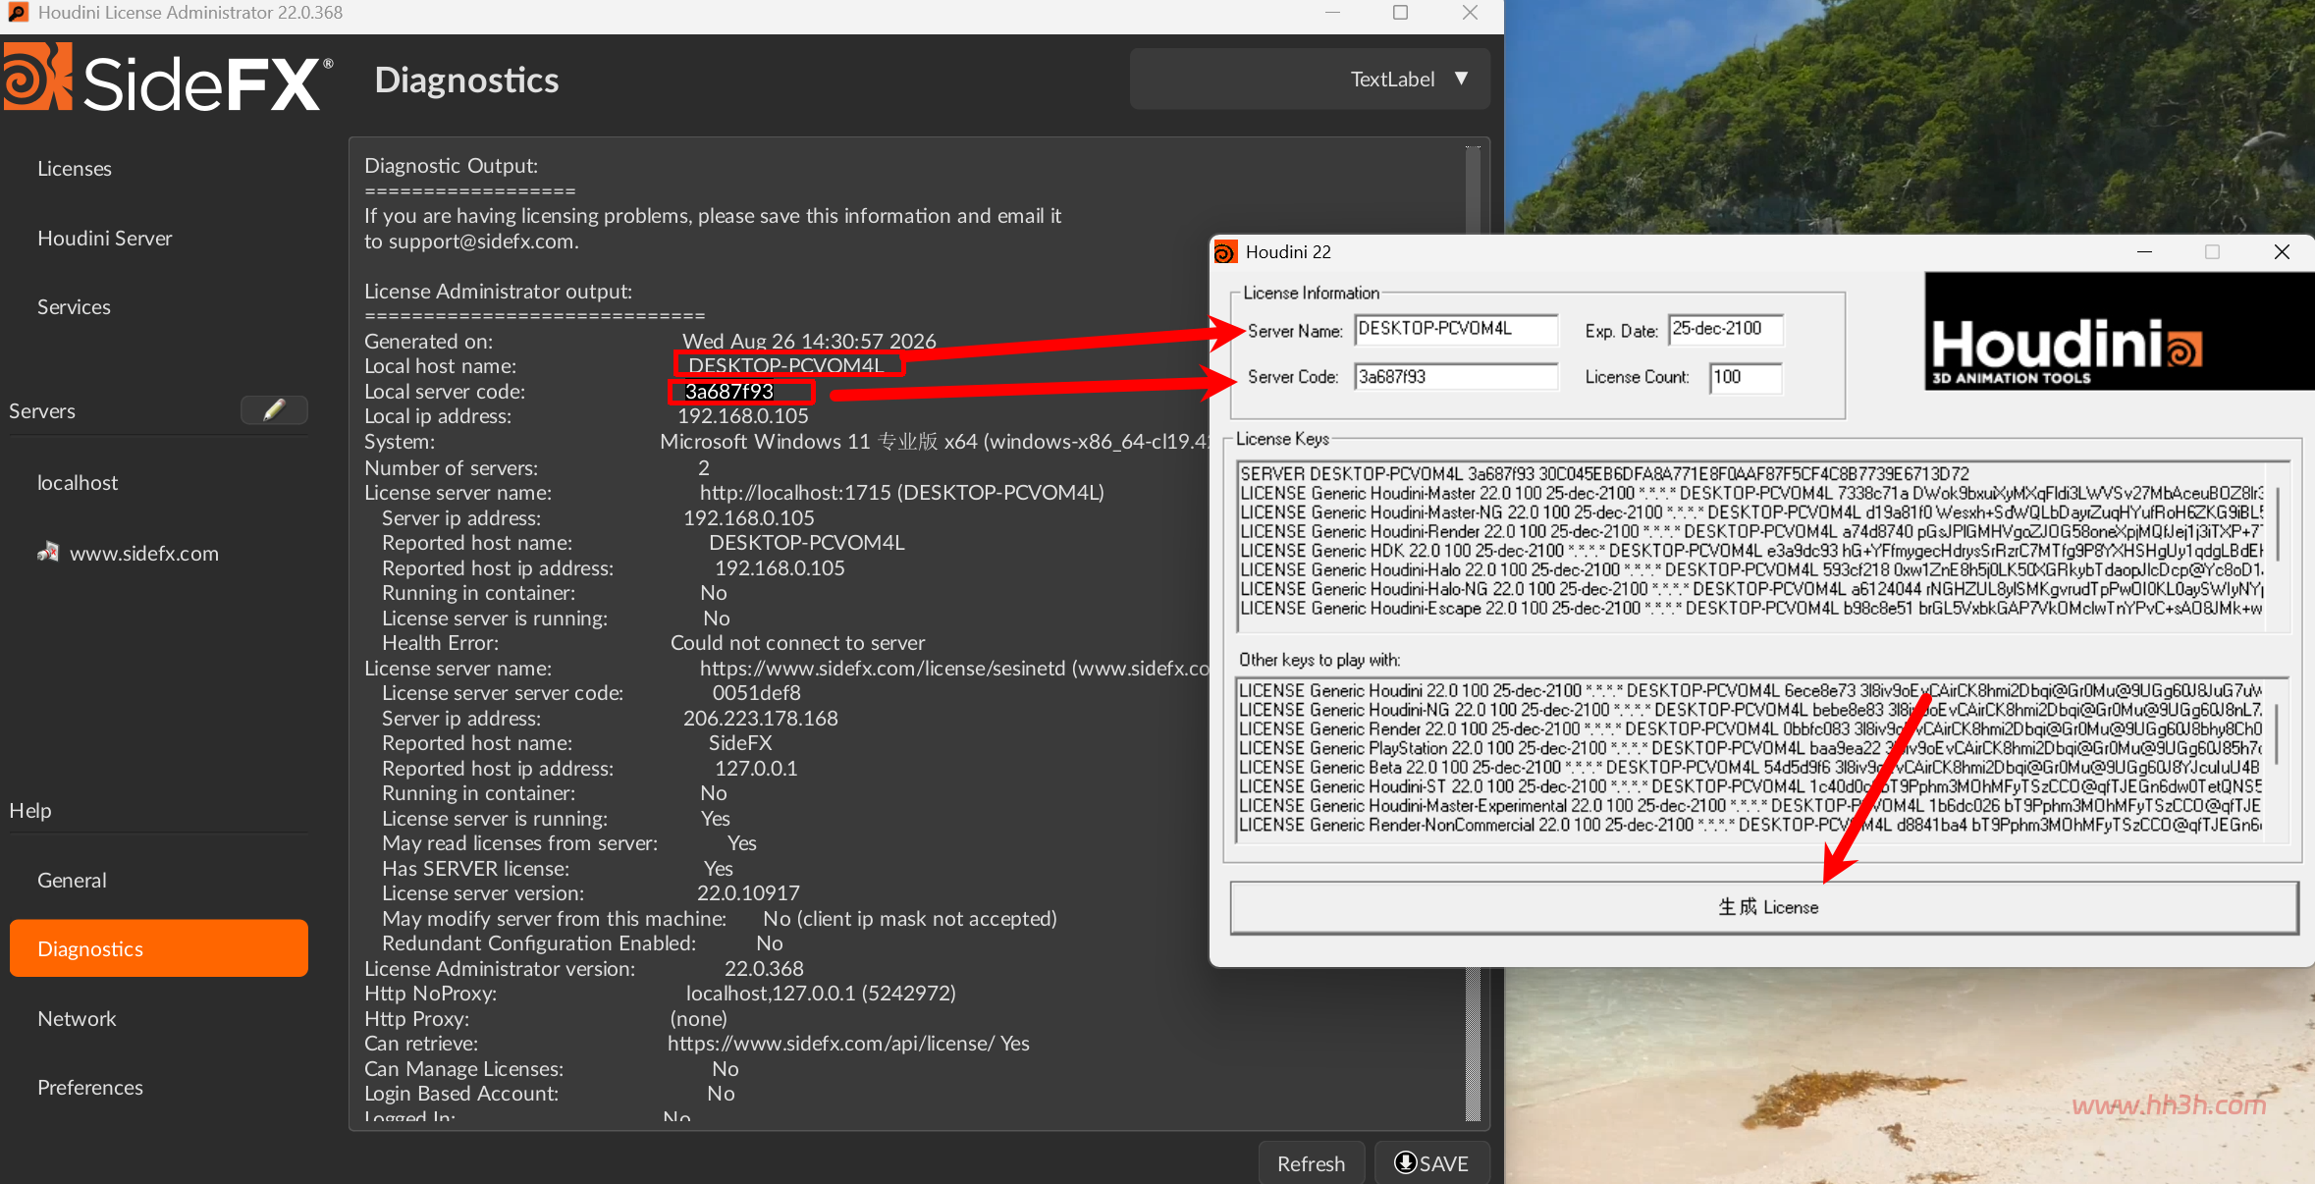Click the Generated on date value
Viewport: 2315px width, 1184px height.
(809, 342)
